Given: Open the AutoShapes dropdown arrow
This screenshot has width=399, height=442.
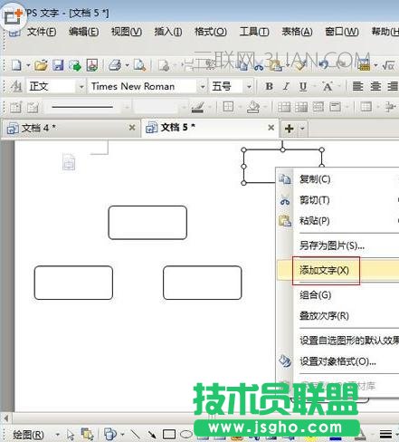Looking at the screenshot, I should (122, 435).
